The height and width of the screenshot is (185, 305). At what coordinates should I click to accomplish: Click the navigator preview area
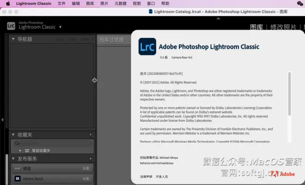[52, 86]
